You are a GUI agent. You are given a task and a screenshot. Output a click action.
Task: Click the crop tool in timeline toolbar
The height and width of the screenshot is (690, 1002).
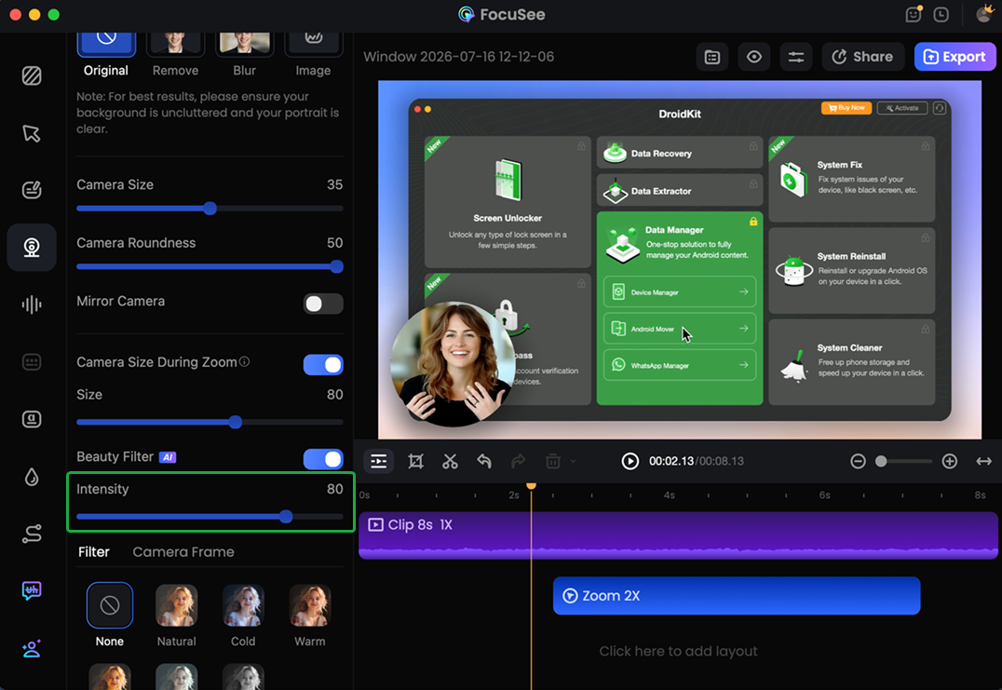point(415,461)
